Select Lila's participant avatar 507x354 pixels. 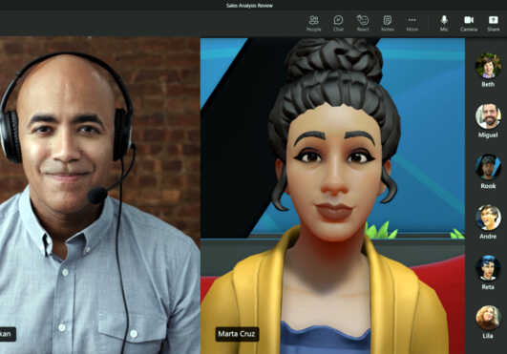(x=488, y=318)
